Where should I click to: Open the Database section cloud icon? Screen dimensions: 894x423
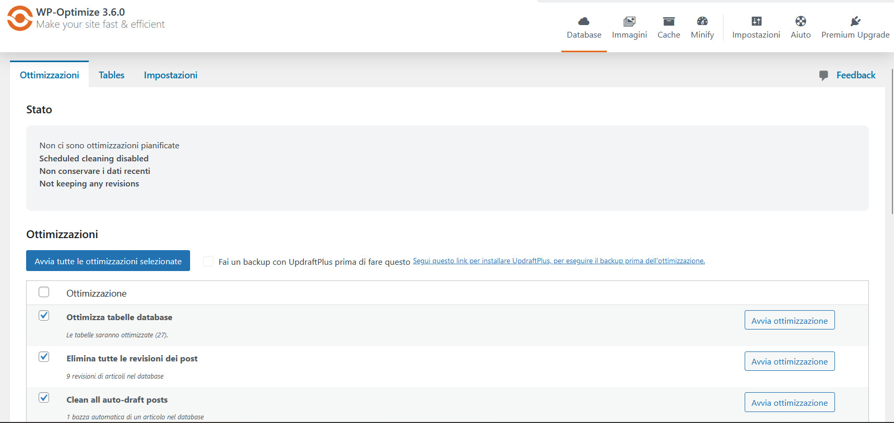click(584, 21)
